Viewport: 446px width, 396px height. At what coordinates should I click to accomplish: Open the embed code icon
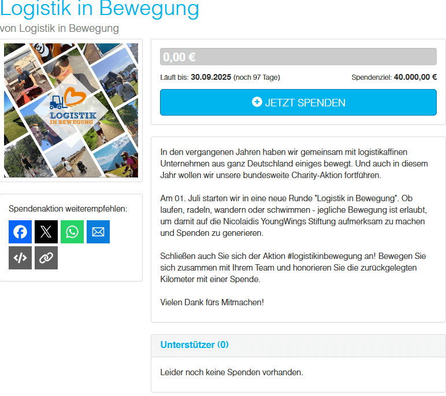[20, 258]
